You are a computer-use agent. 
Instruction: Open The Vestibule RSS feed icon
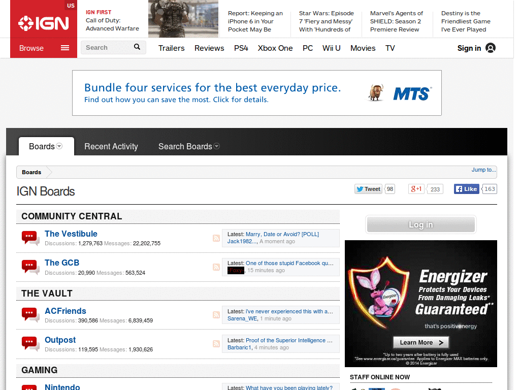pos(216,238)
